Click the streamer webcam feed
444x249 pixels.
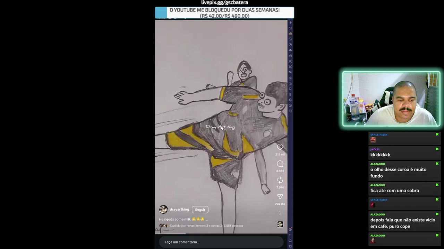click(x=391, y=99)
